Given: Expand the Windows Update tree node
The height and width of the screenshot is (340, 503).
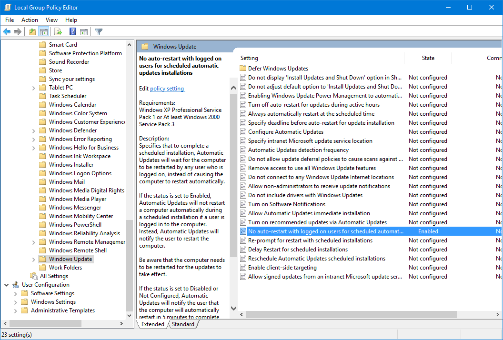Looking at the screenshot, I should click(33, 259).
